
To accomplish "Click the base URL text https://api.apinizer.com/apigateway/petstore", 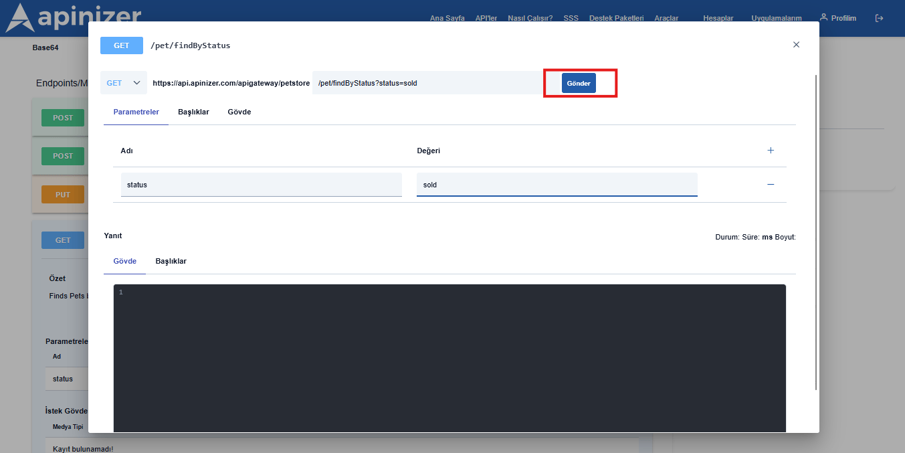I will [231, 84].
